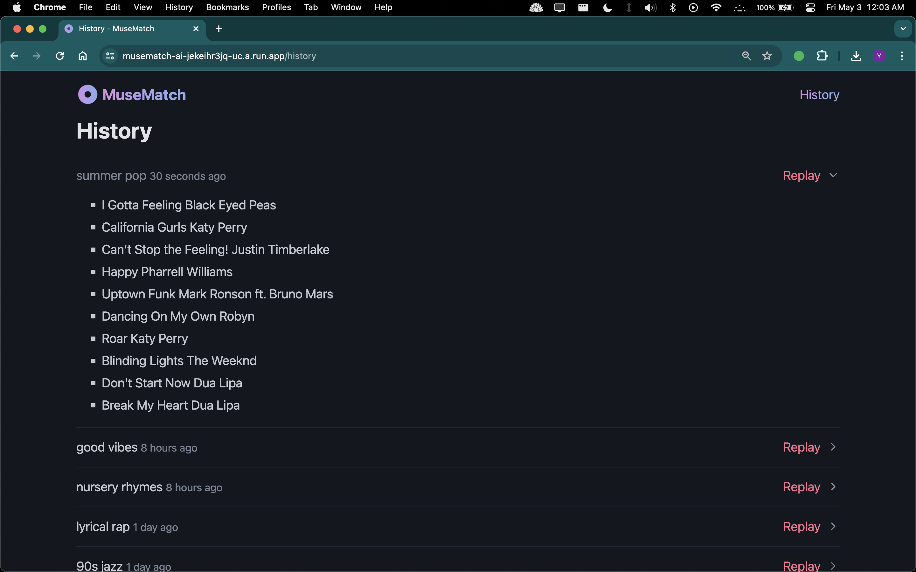Open the Chrome extensions puzzle icon
Image resolution: width=916 pixels, height=572 pixels.
[x=822, y=56]
